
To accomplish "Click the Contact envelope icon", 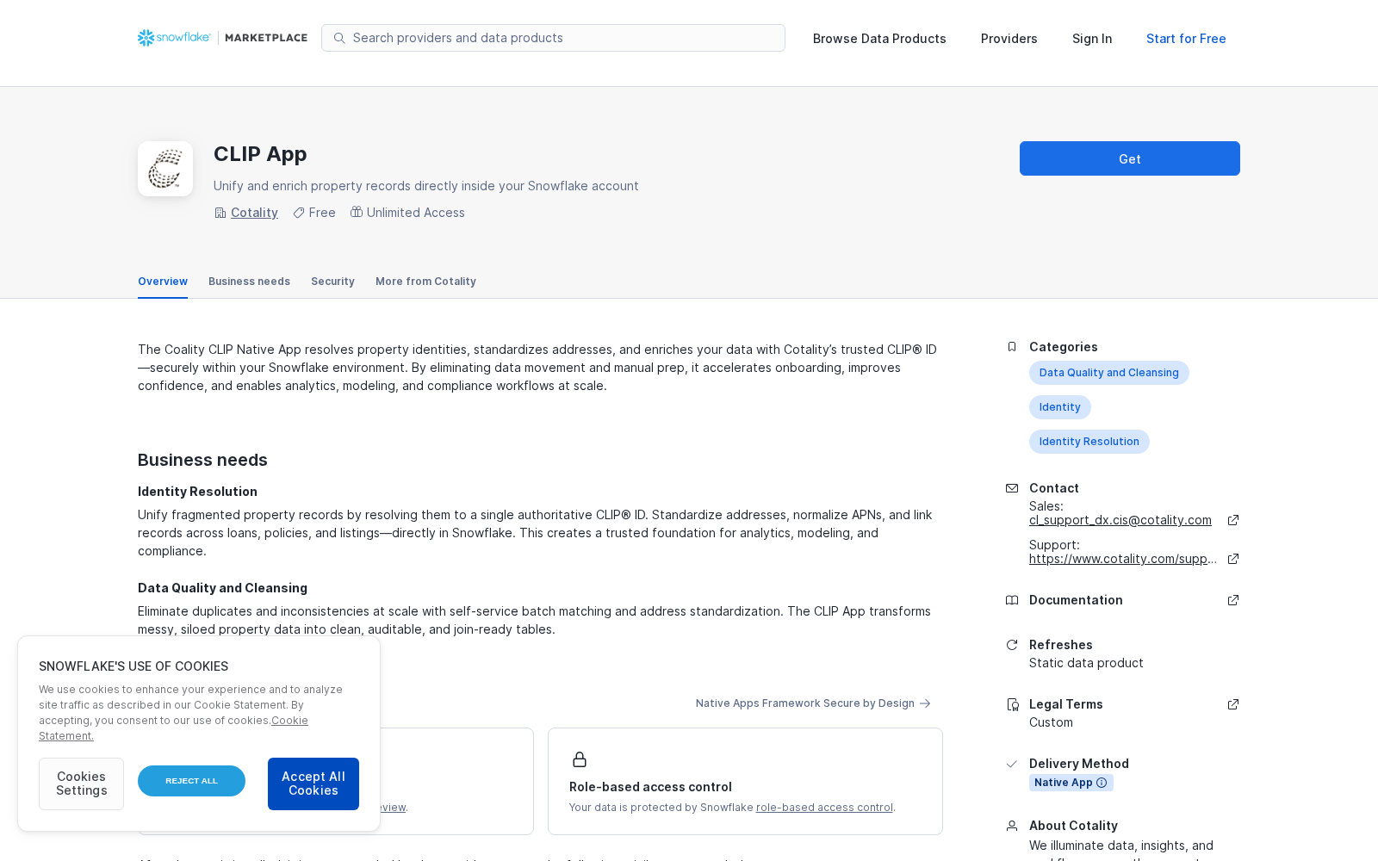I will [x=1012, y=488].
